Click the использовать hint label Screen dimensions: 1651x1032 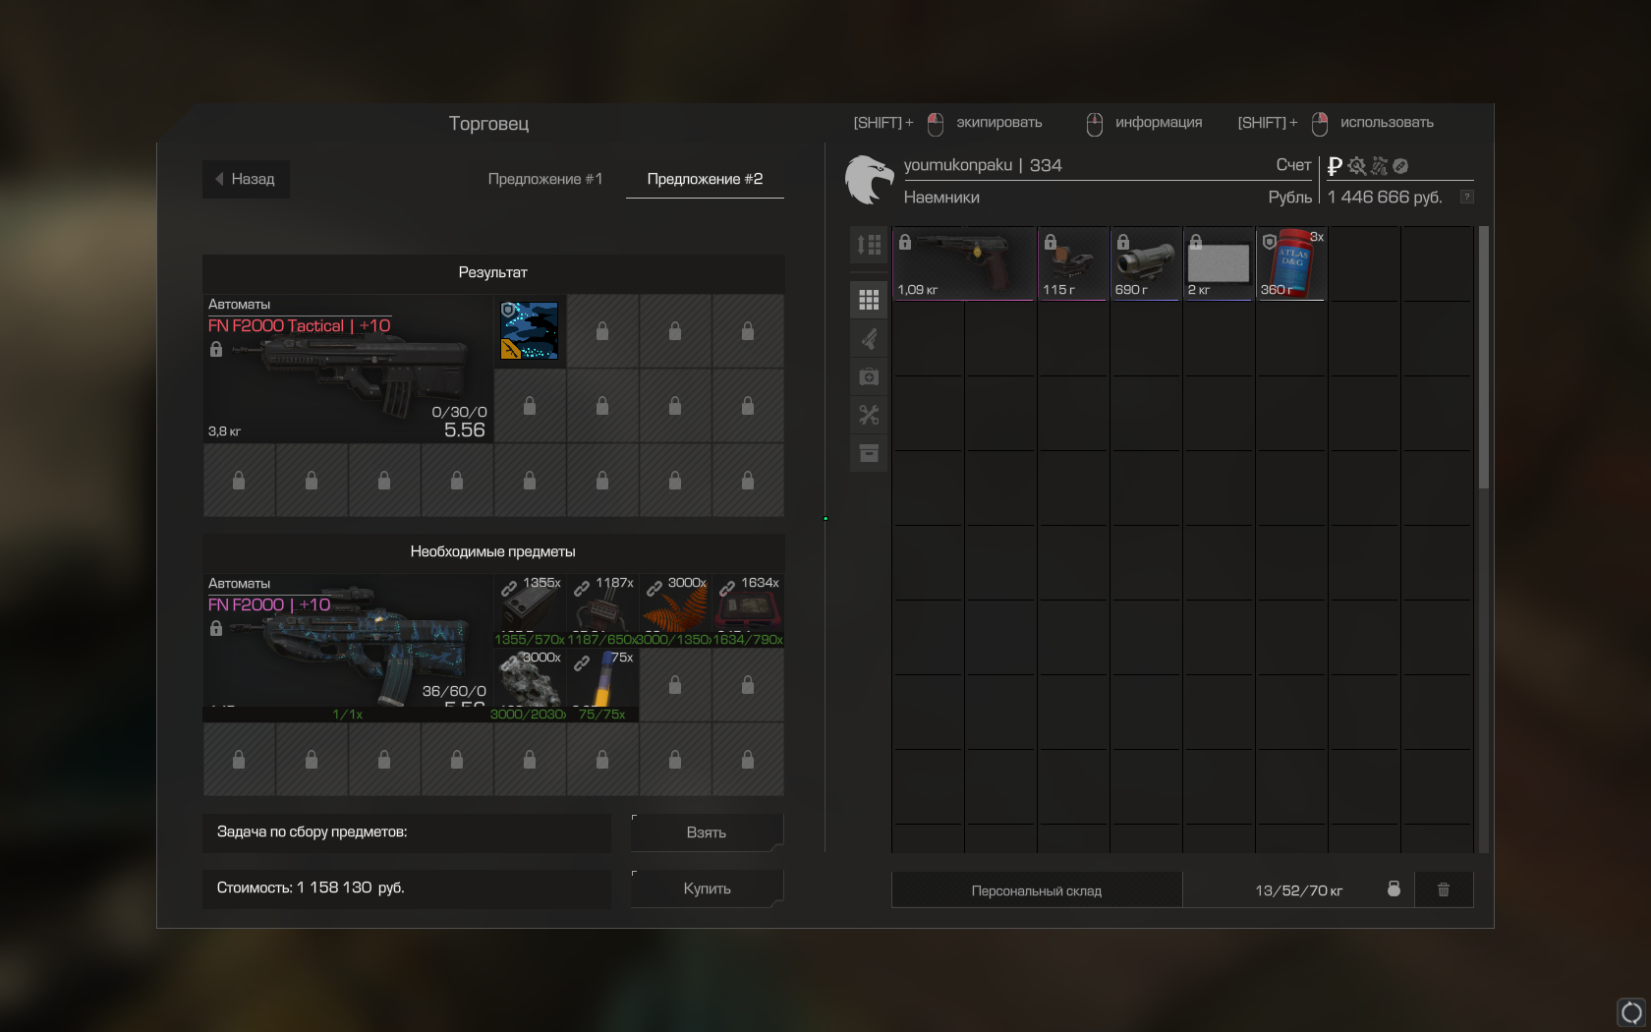1387,122
